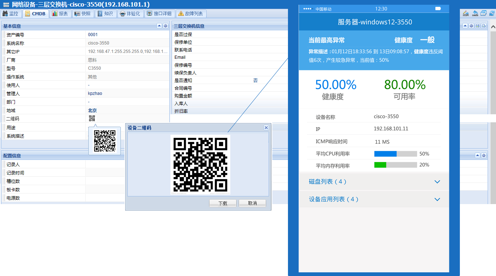Click the cmdb return arrow icon
496x276 pixels.
tap(475, 14)
